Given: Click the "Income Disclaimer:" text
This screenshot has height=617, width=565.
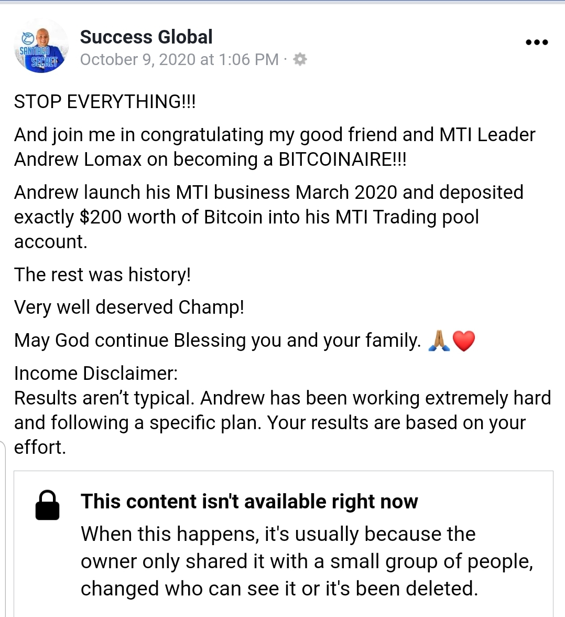Looking at the screenshot, I should coord(96,374).
